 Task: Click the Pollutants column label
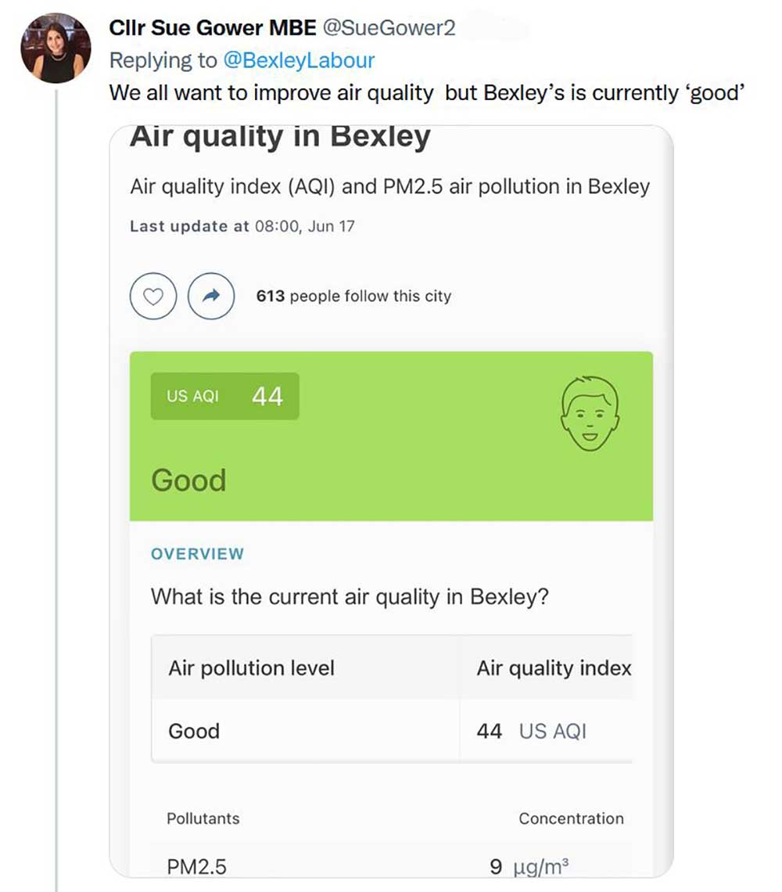coord(203,819)
